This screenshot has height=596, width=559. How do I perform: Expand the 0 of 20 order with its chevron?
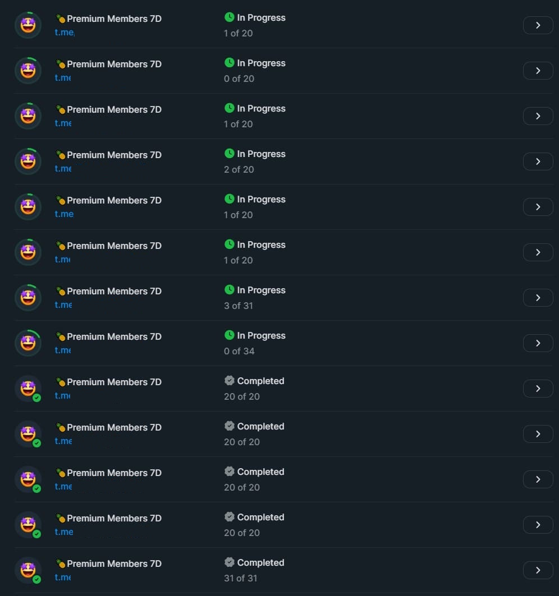[x=538, y=71]
